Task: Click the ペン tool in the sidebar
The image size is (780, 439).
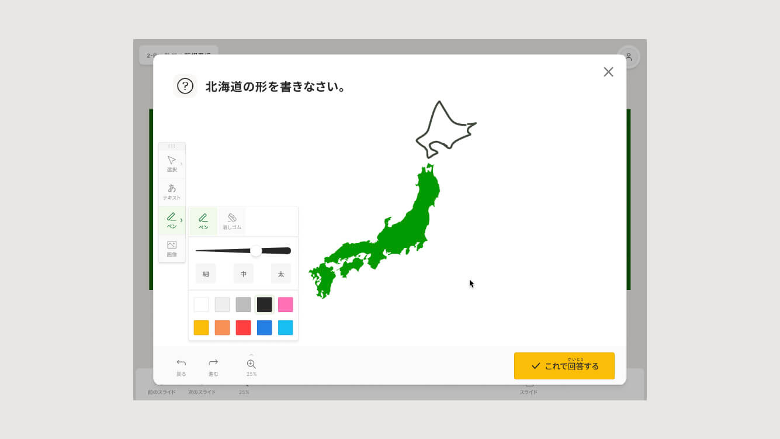Action: click(x=171, y=220)
